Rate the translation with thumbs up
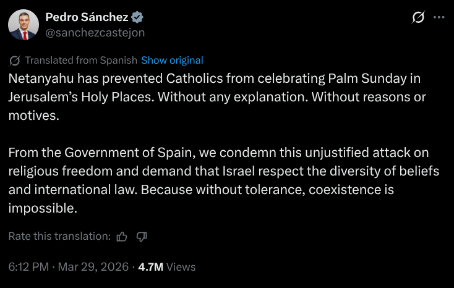Viewport: 454px width, 288px height. [122, 236]
